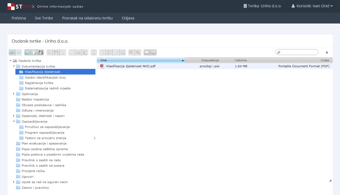Click the scissors cut icon
Screen dimensions: 340x195
(78, 52)
